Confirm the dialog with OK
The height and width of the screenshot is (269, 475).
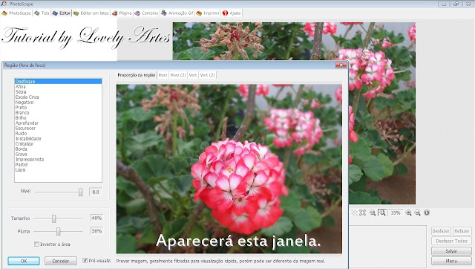pos(24,261)
